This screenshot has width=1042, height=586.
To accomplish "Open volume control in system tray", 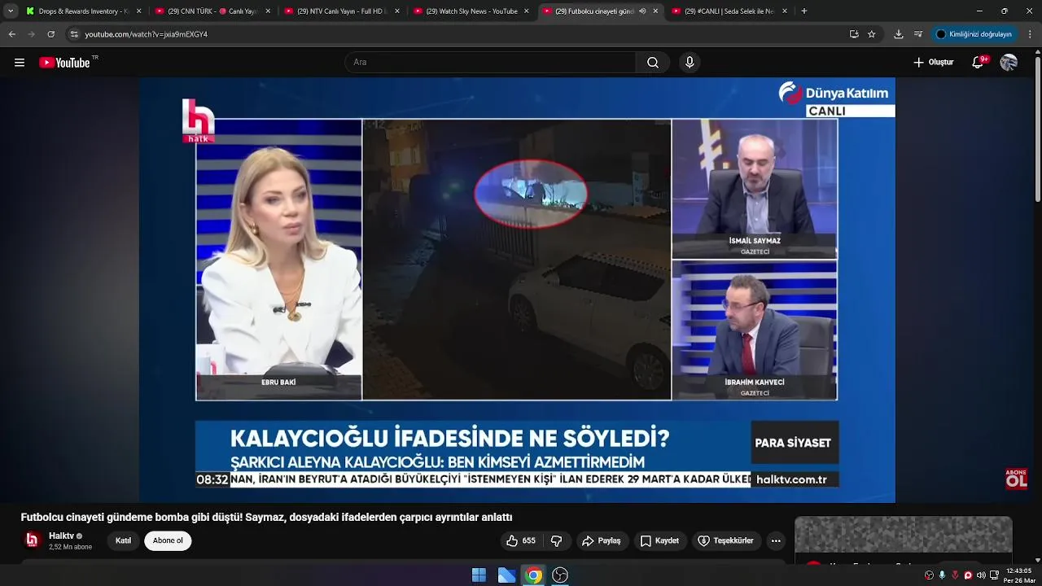I will coord(980,575).
